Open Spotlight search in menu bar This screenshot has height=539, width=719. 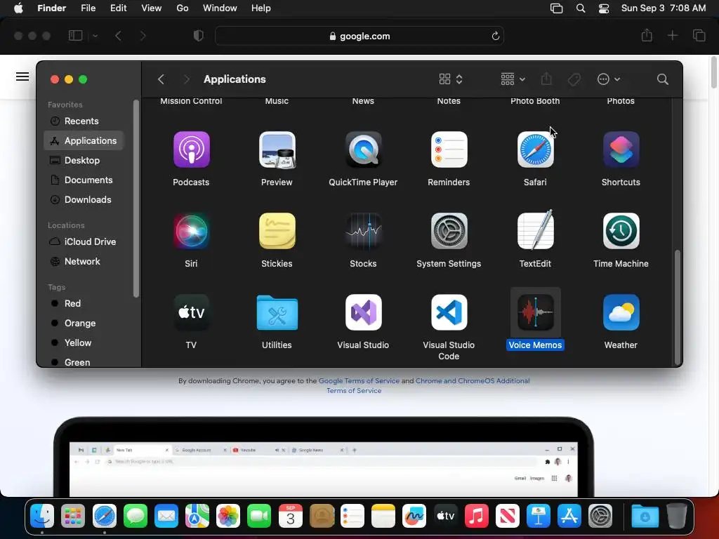click(581, 8)
